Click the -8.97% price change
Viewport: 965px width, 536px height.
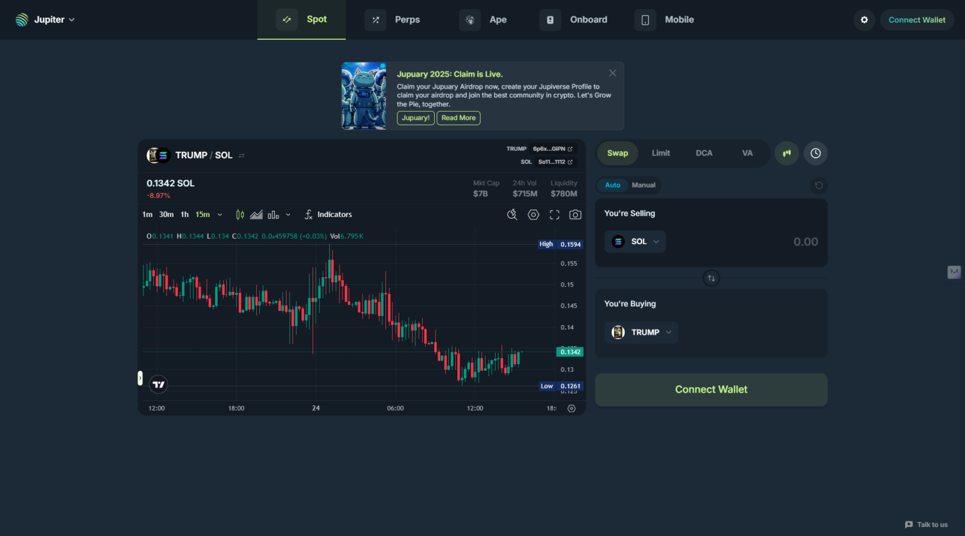(x=159, y=196)
